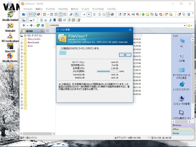
Task: Click Mozilla Firefox desktop icon
Action: pyautogui.click(x=10, y=58)
